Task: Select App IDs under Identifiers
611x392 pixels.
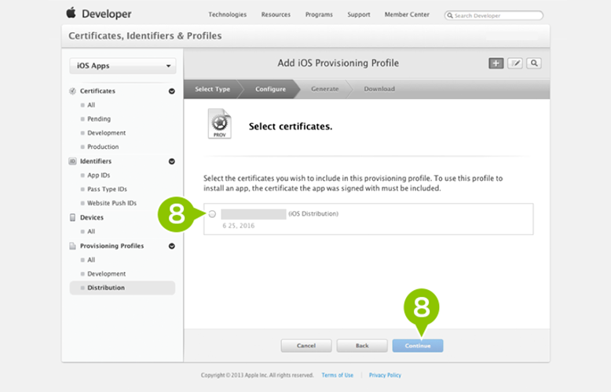Action: pyautogui.click(x=99, y=176)
